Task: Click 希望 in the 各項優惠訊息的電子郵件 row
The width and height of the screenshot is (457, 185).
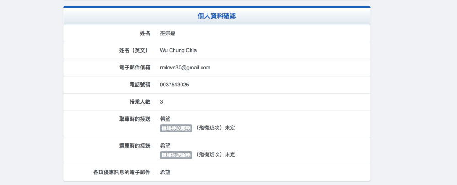Action: tap(165, 173)
